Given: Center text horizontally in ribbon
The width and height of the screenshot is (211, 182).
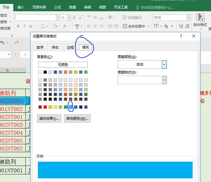Looking at the screenshot, I should (95, 26).
